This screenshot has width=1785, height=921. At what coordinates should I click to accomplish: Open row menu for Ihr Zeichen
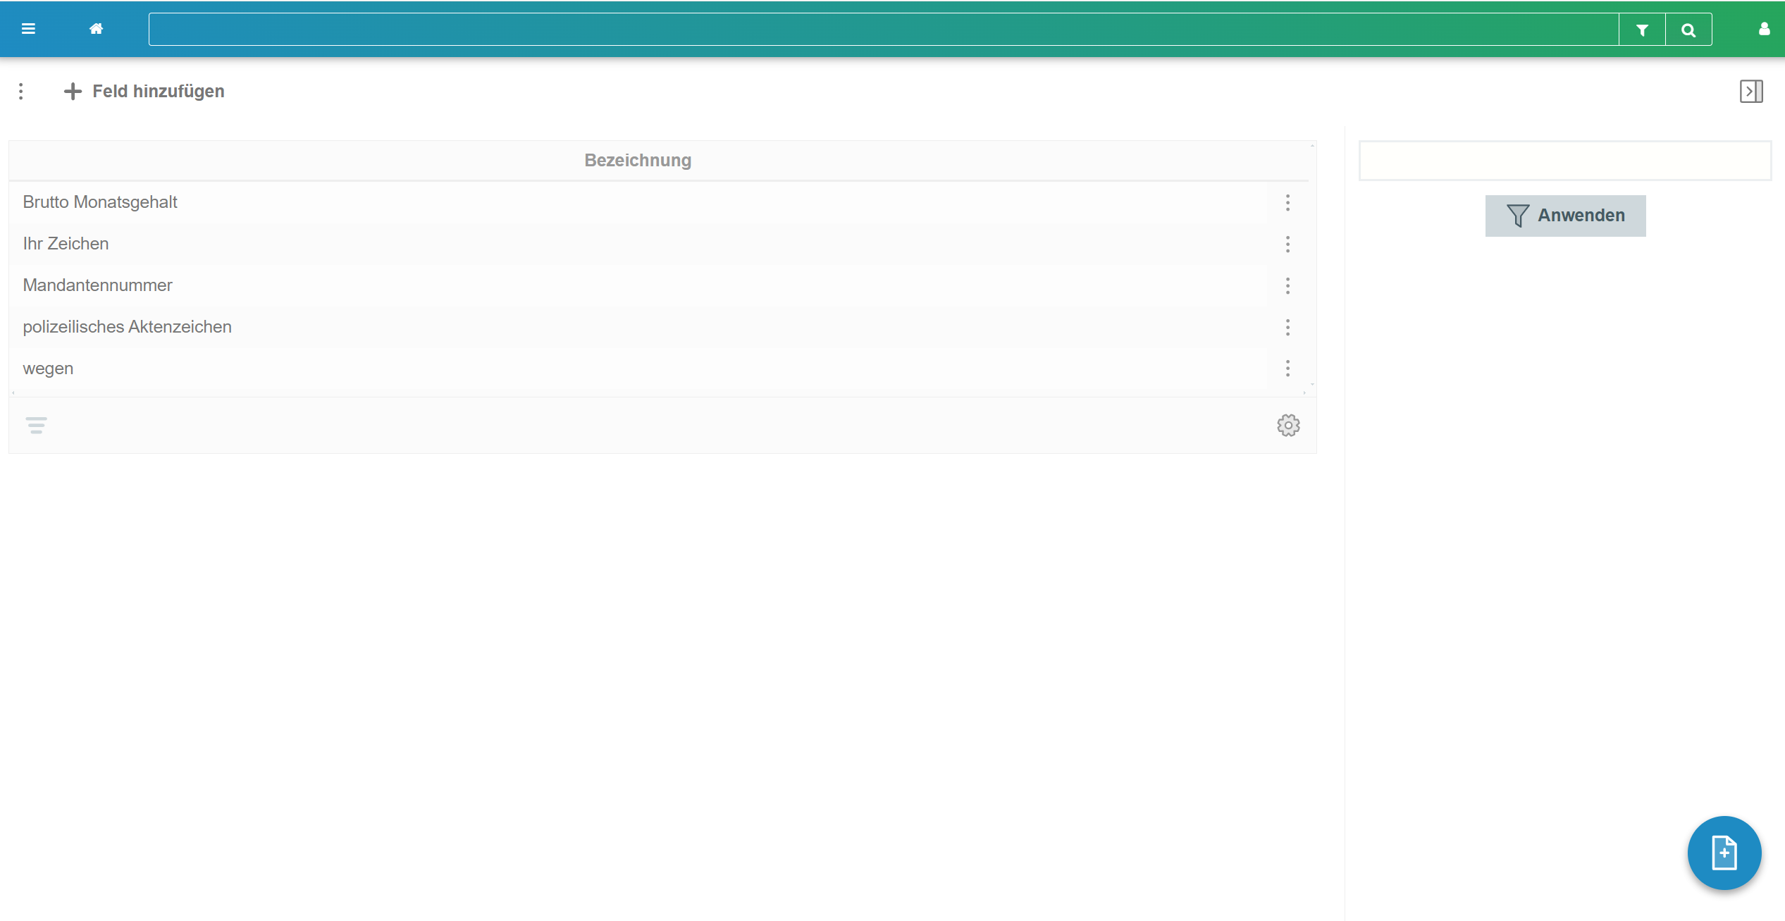click(x=1287, y=245)
